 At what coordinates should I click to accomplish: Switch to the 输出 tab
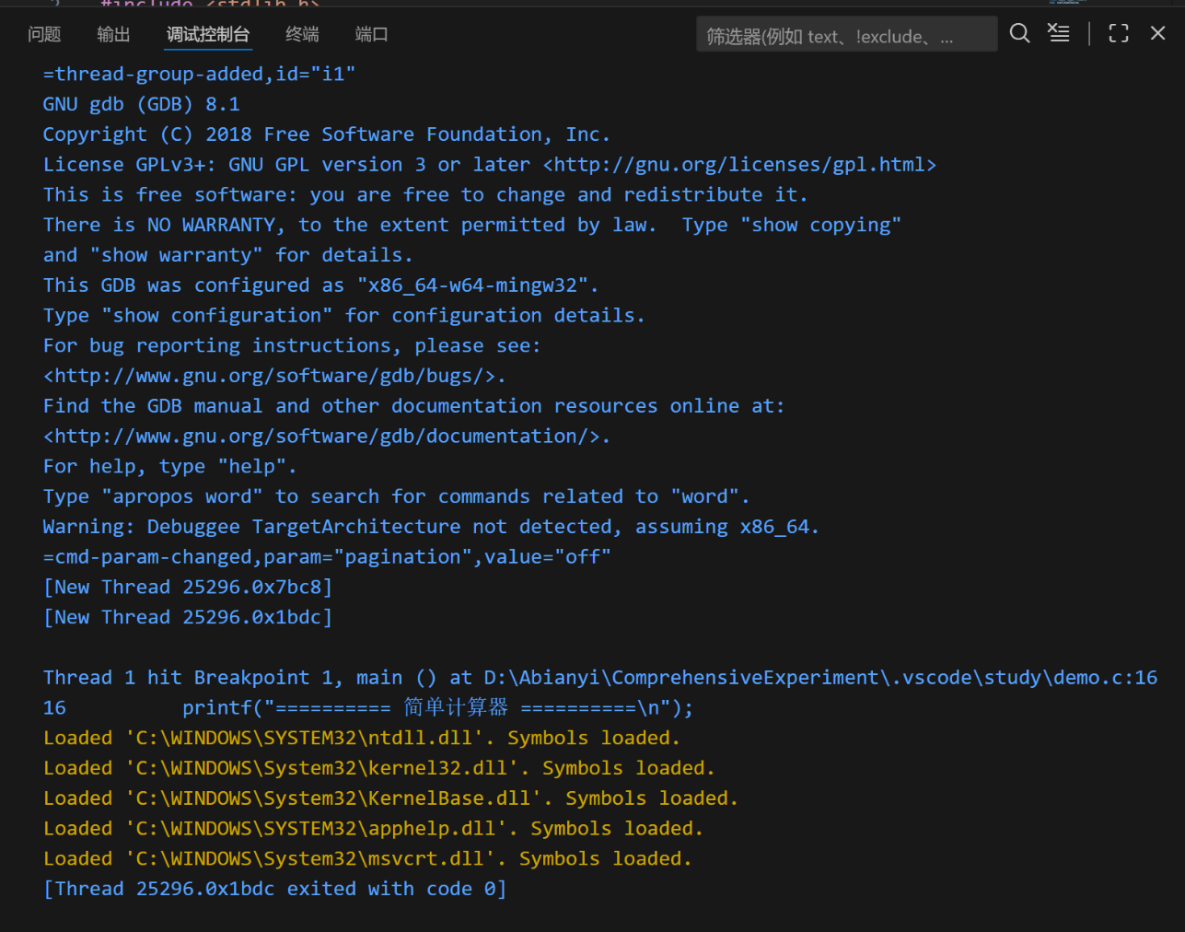[x=113, y=34]
